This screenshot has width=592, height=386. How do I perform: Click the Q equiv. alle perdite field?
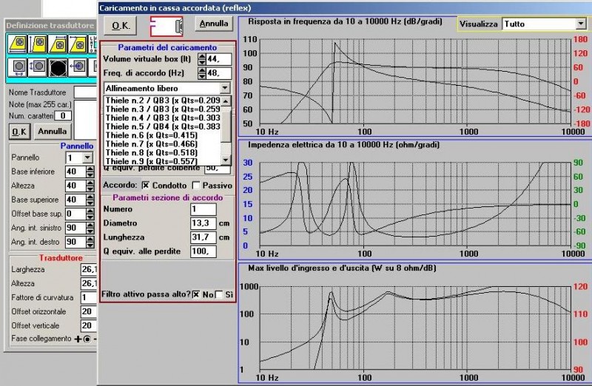pos(203,251)
